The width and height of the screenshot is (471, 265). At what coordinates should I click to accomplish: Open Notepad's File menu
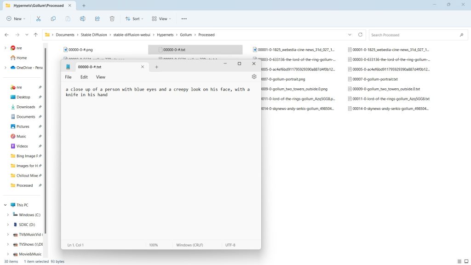pos(68,77)
